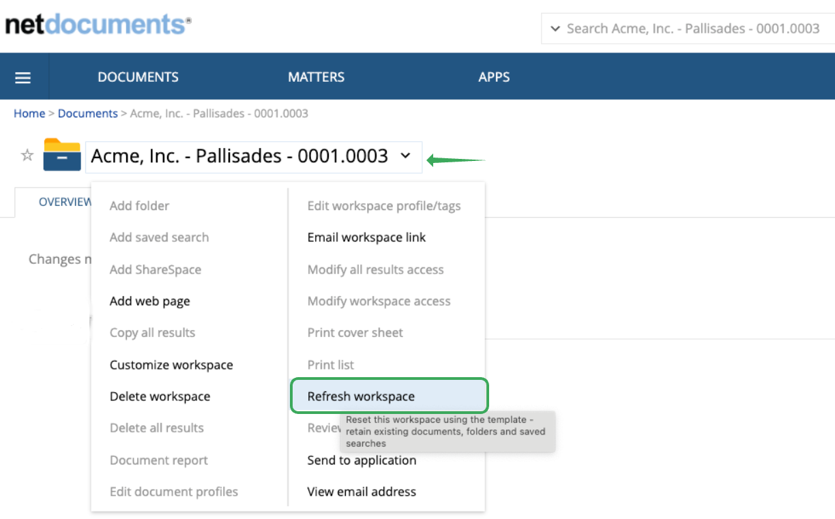Select Edit document profiles
The height and width of the screenshot is (519, 835).
(x=174, y=492)
